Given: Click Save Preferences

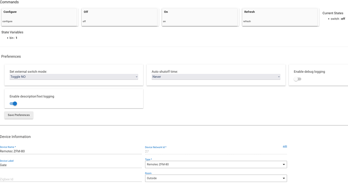Looking at the screenshot, I should 19,115.
